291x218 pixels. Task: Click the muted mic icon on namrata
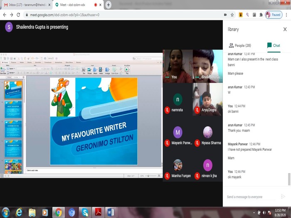tap(167, 110)
